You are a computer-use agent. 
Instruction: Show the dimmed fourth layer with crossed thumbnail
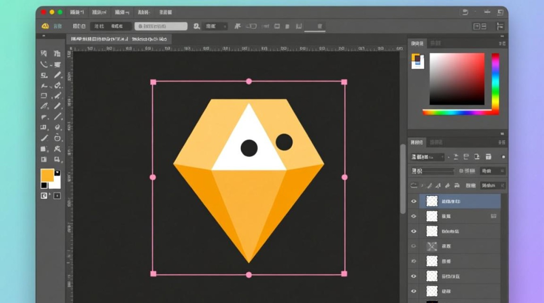point(414,246)
